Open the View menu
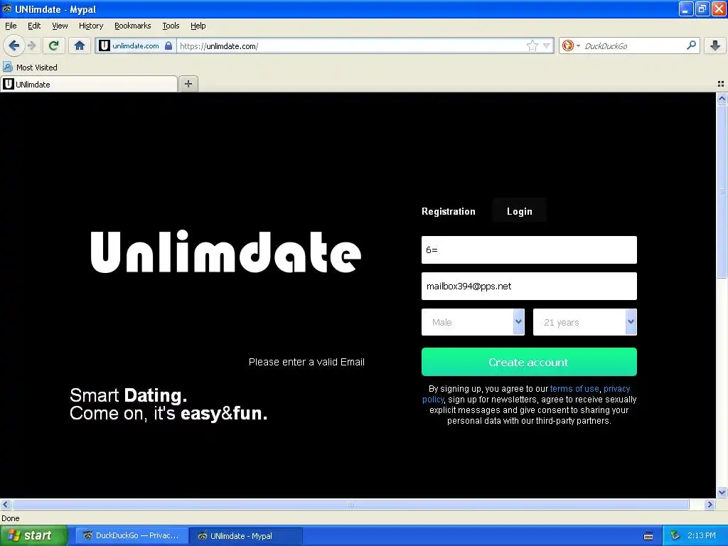 [x=60, y=26]
